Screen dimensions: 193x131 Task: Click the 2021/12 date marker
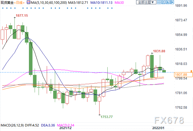coord(65,128)
